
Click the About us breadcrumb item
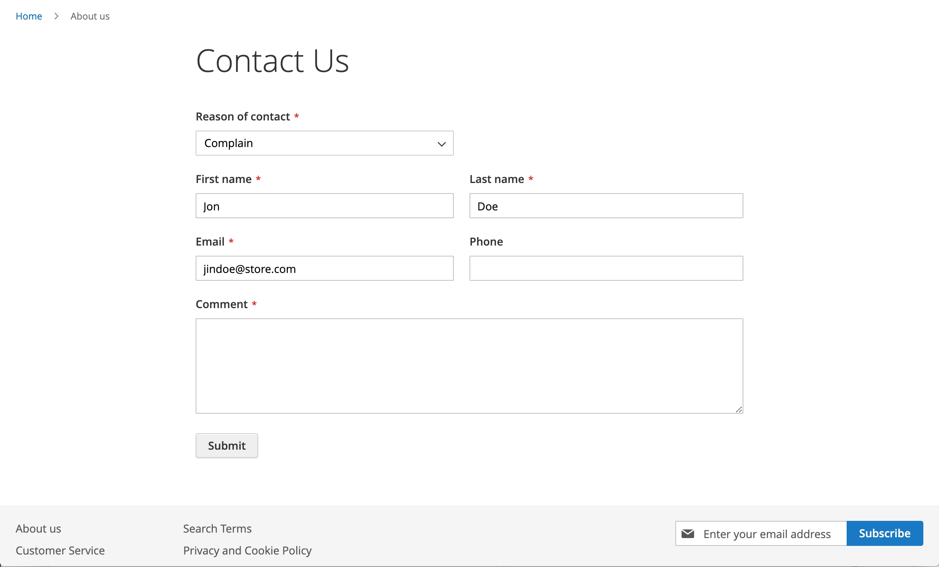click(90, 16)
